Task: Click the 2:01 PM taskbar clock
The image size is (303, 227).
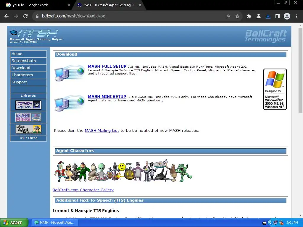Action: tap(292, 223)
